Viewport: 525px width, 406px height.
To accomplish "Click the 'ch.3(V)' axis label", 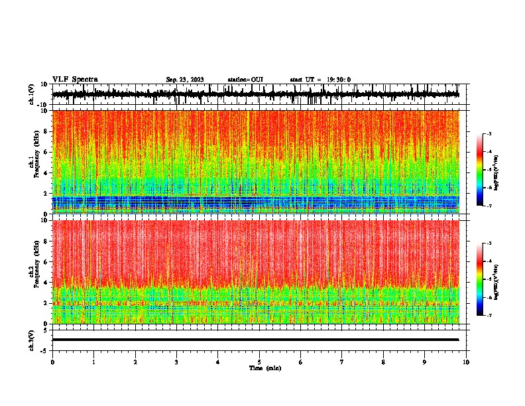I will pos(32,340).
